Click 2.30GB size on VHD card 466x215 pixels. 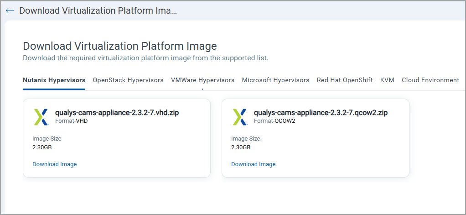click(42, 147)
